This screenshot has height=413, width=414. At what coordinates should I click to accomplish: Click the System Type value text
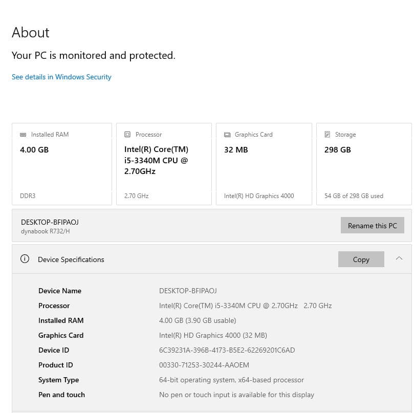tap(231, 380)
